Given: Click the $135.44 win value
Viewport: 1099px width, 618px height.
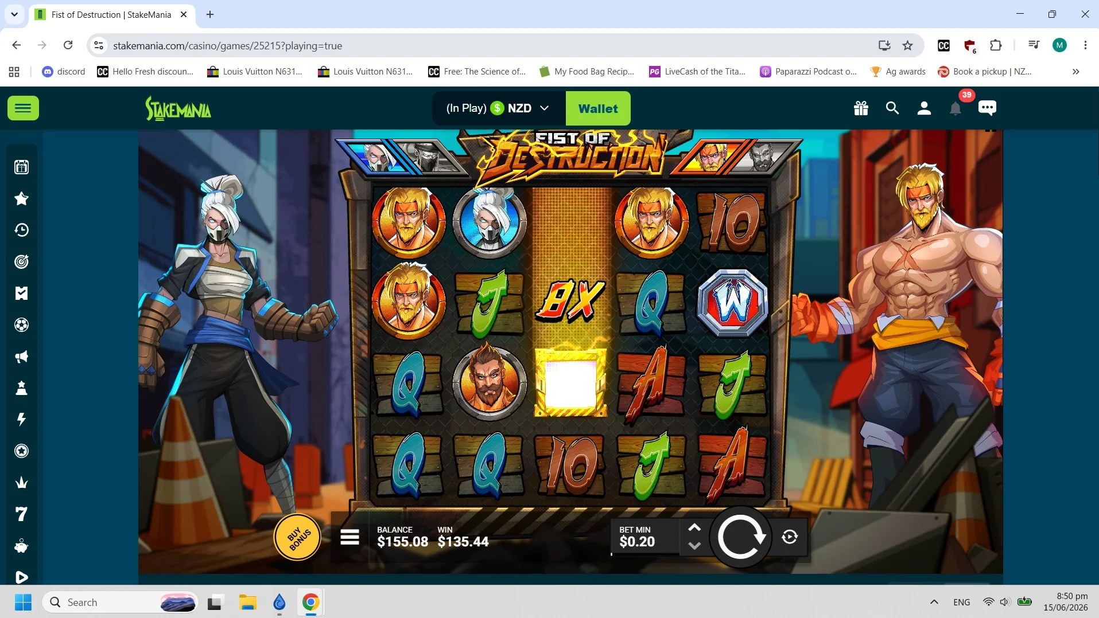Looking at the screenshot, I should pos(463,542).
